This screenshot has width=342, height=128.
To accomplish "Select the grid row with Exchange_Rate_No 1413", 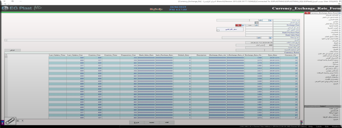I will tap(173, 68).
